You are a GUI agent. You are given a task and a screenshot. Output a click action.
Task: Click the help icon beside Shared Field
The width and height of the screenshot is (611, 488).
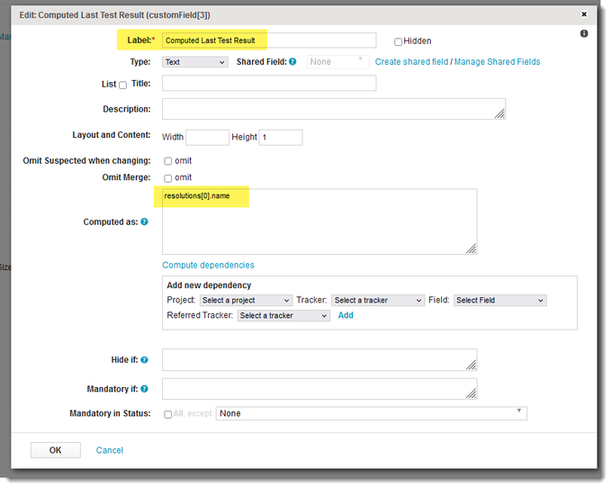(292, 62)
